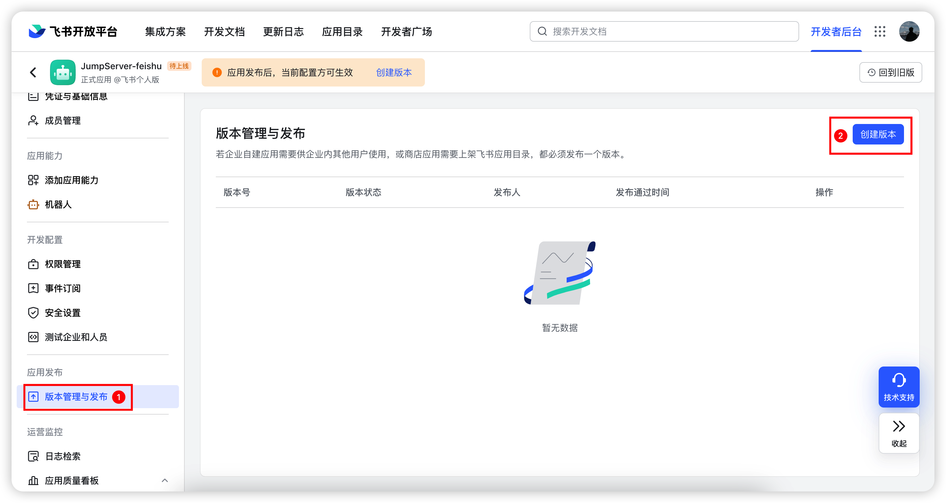Click the 待上线 status badge
The image size is (946, 503).
(x=179, y=66)
